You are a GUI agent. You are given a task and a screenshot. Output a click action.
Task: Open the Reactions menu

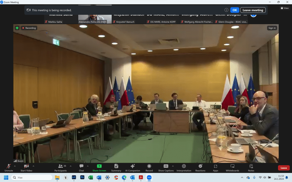coord(200,168)
